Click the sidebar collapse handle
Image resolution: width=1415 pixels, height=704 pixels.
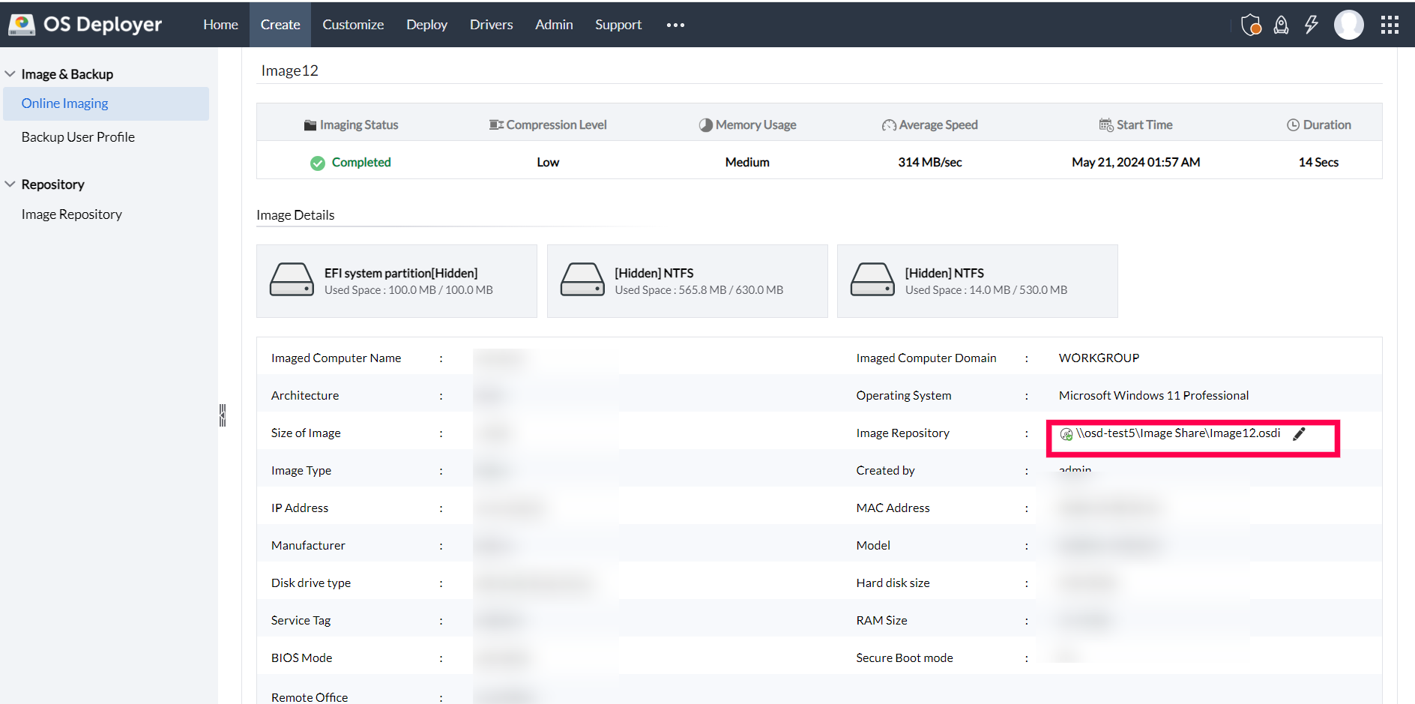coord(222,414)
